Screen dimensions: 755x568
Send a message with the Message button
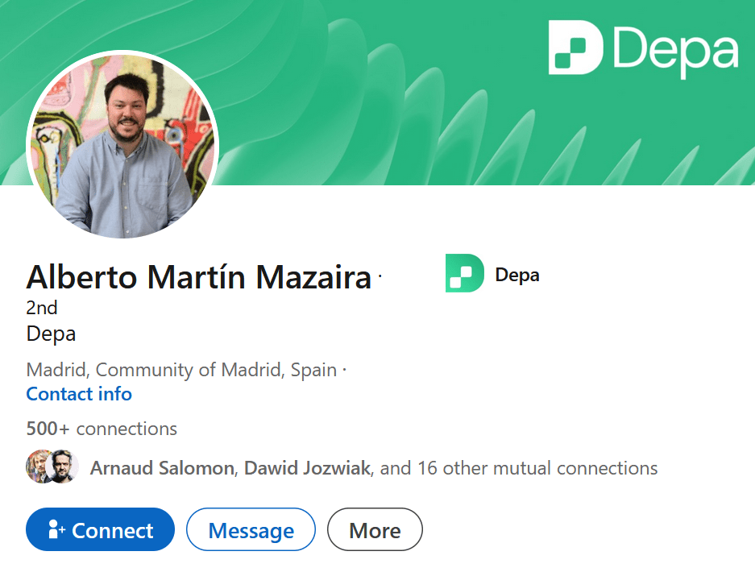(x=250, y=529)
